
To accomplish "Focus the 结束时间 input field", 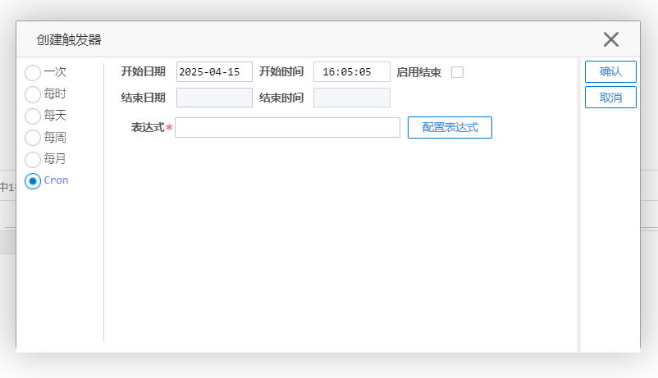I will (x=352, y=98).
